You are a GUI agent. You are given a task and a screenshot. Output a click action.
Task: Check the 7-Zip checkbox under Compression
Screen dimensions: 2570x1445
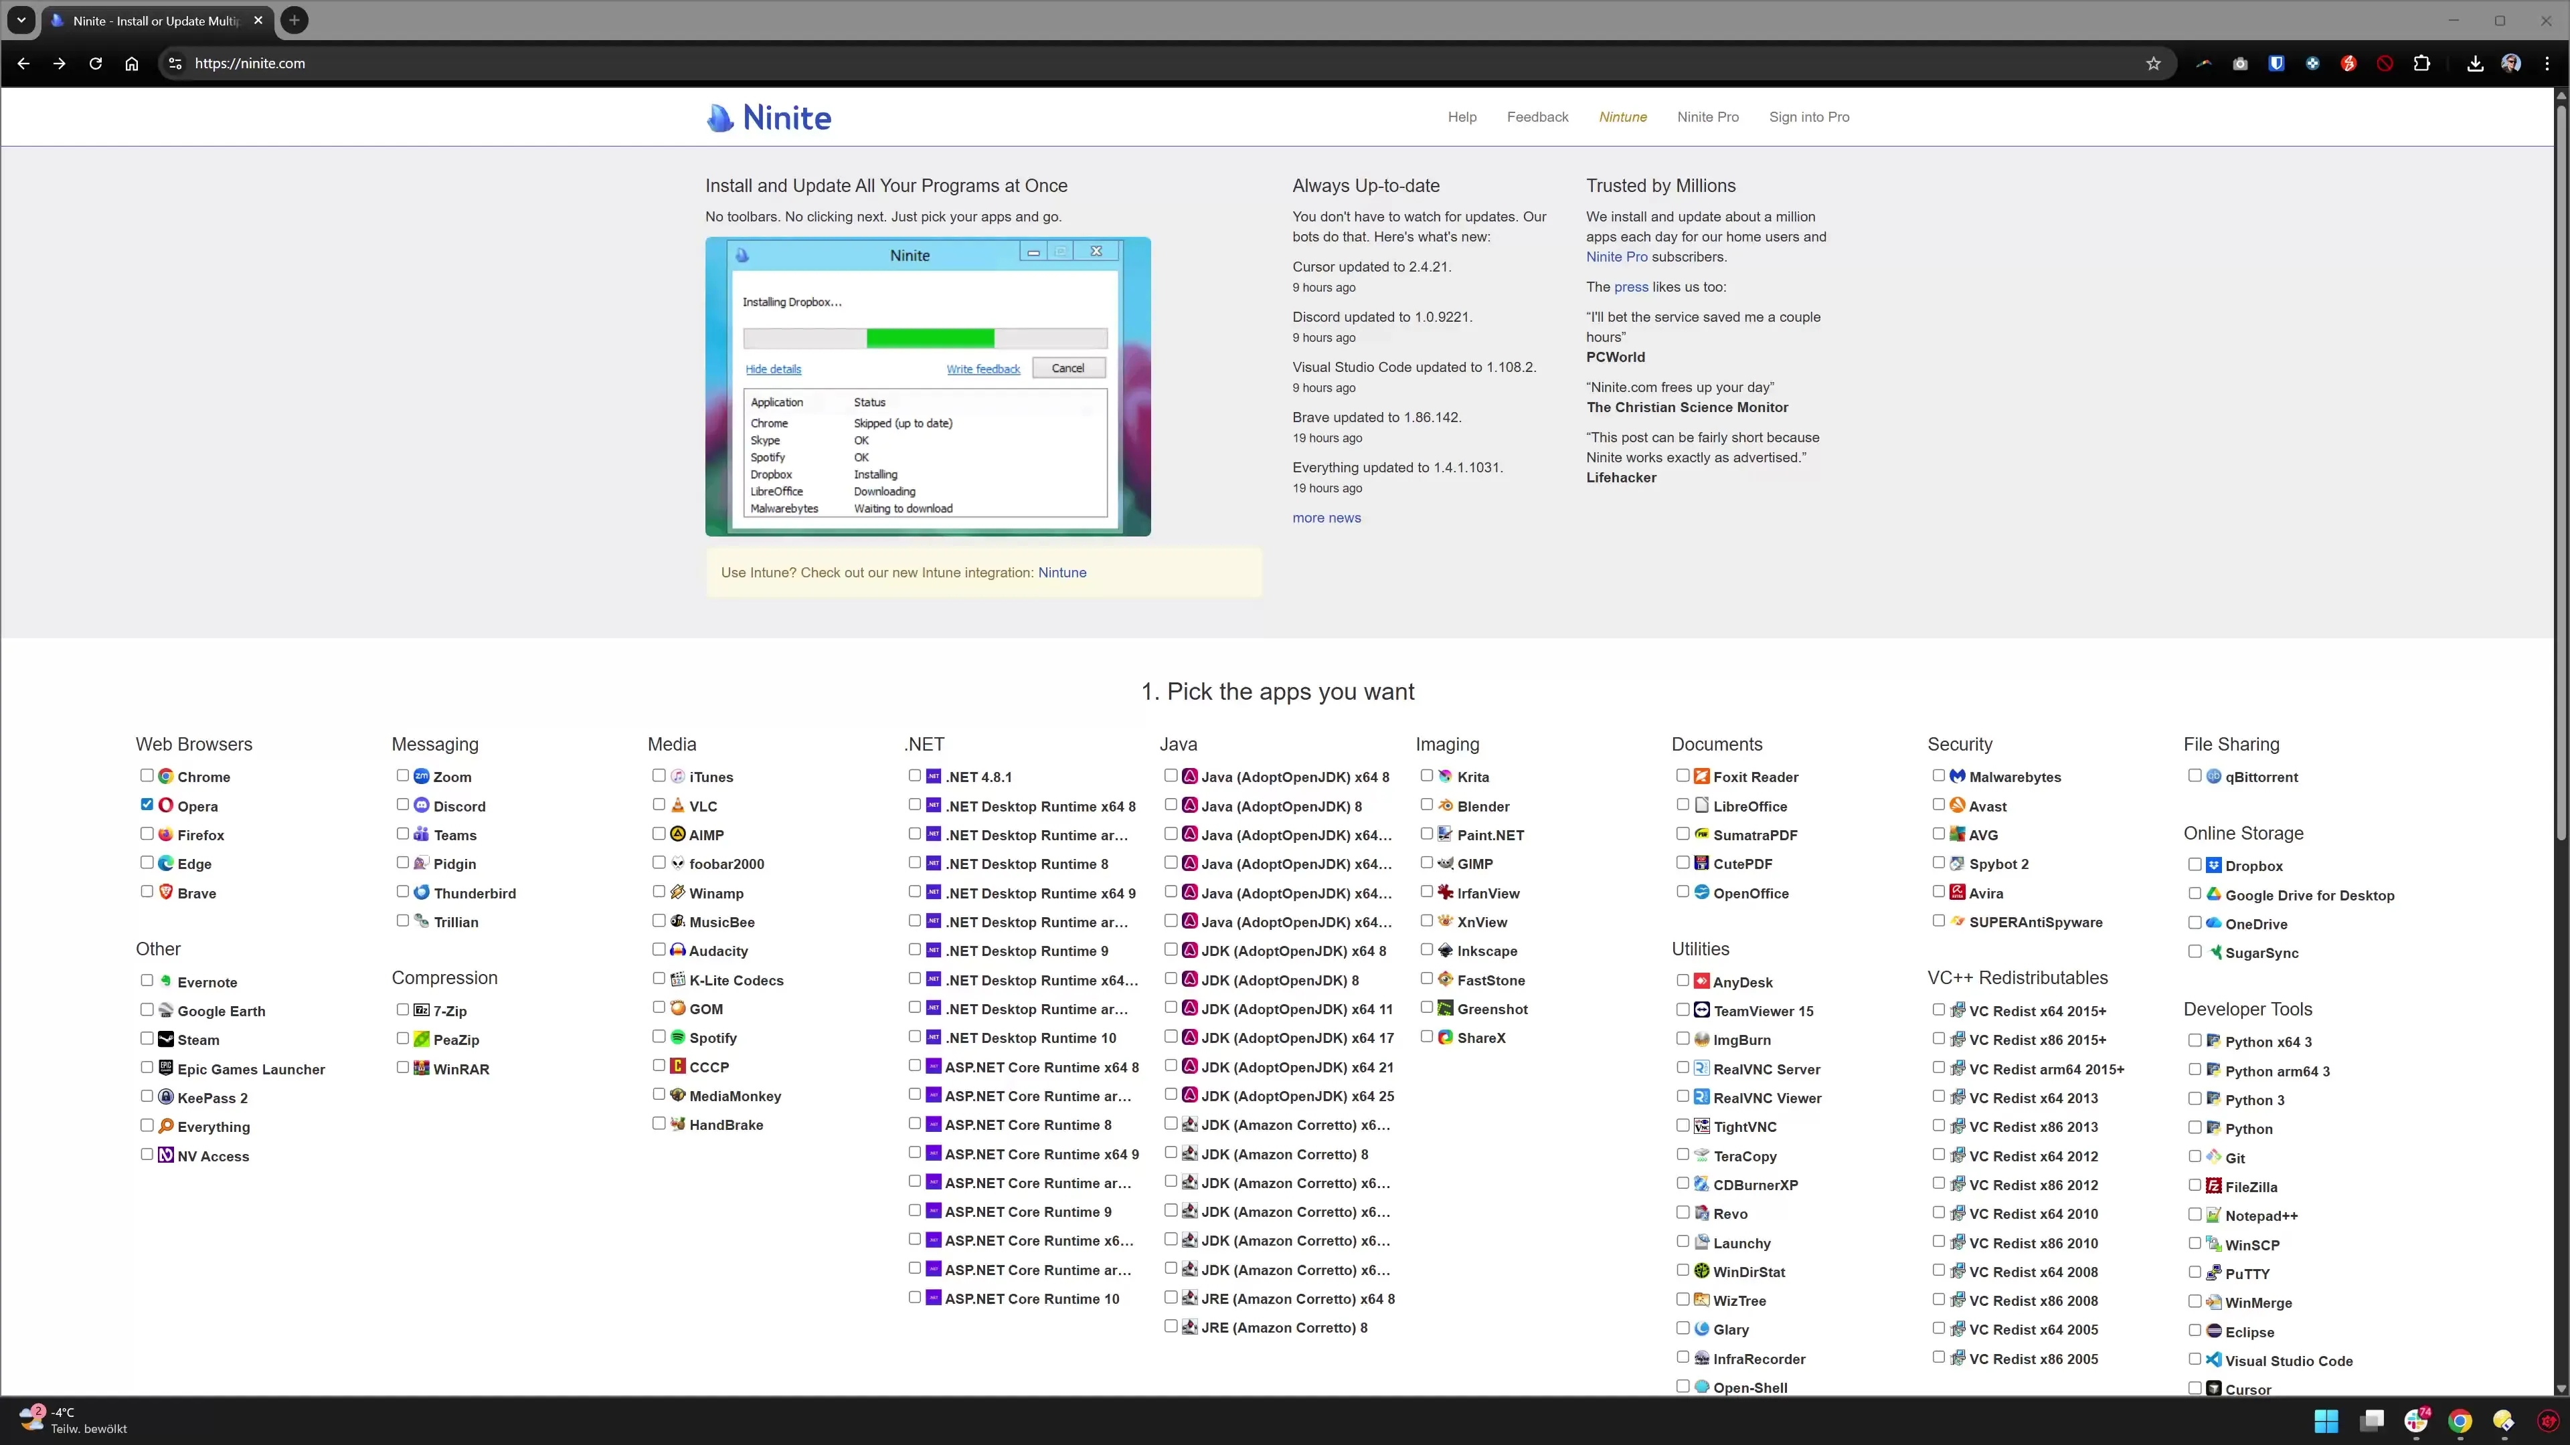point(403,1009)
